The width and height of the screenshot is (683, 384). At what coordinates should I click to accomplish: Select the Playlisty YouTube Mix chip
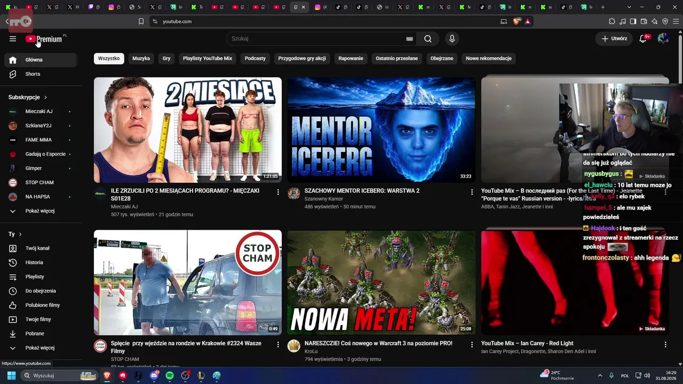coord(208,59)
